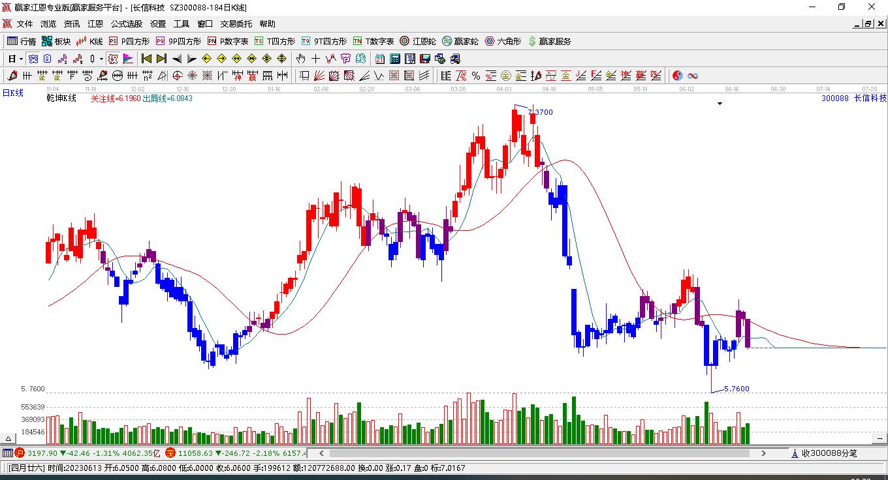Click the table icon at status bar left
The width and height of the screenshot is (888, 480).
tap(7, 453)
